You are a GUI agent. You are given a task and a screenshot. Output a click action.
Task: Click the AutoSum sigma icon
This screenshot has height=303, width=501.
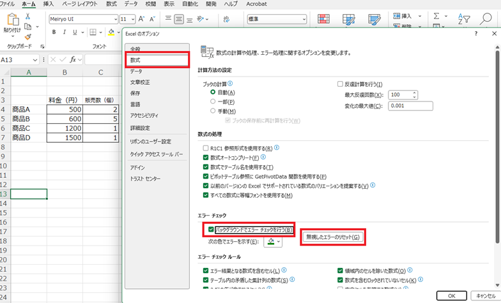(x=436, y=15)
